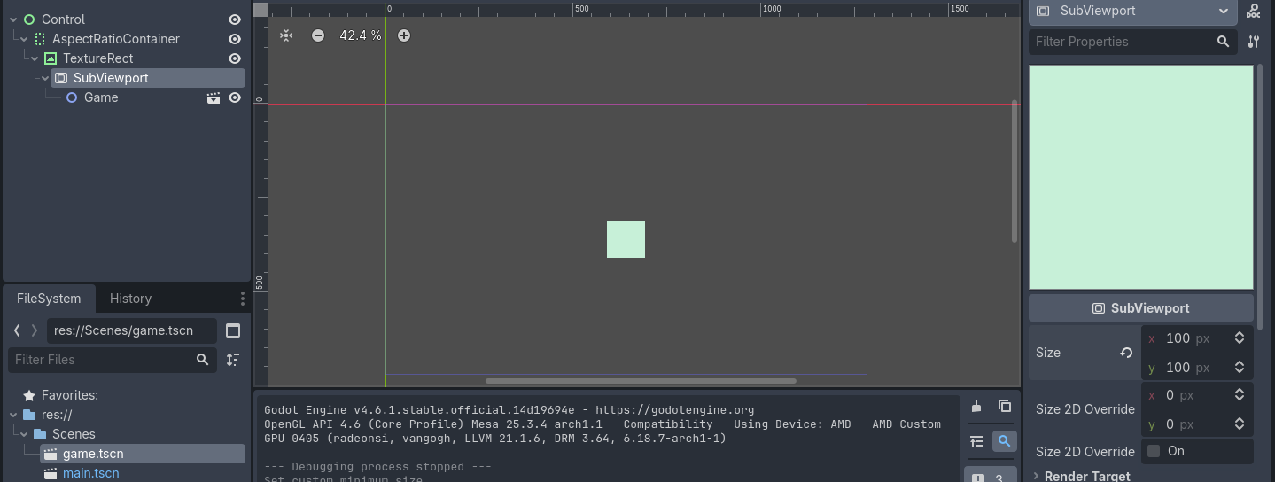Viewport: 1275px width, 482px height.
Task: Collapse the Scenes folder in FileSystem
Action: pyautogui.click(x=24, y=434)
